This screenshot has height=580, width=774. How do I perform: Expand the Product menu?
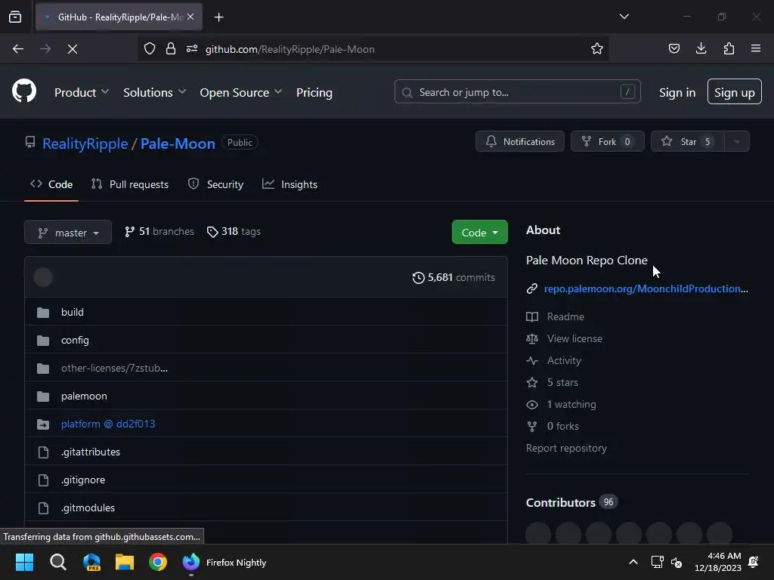(82, 92)
